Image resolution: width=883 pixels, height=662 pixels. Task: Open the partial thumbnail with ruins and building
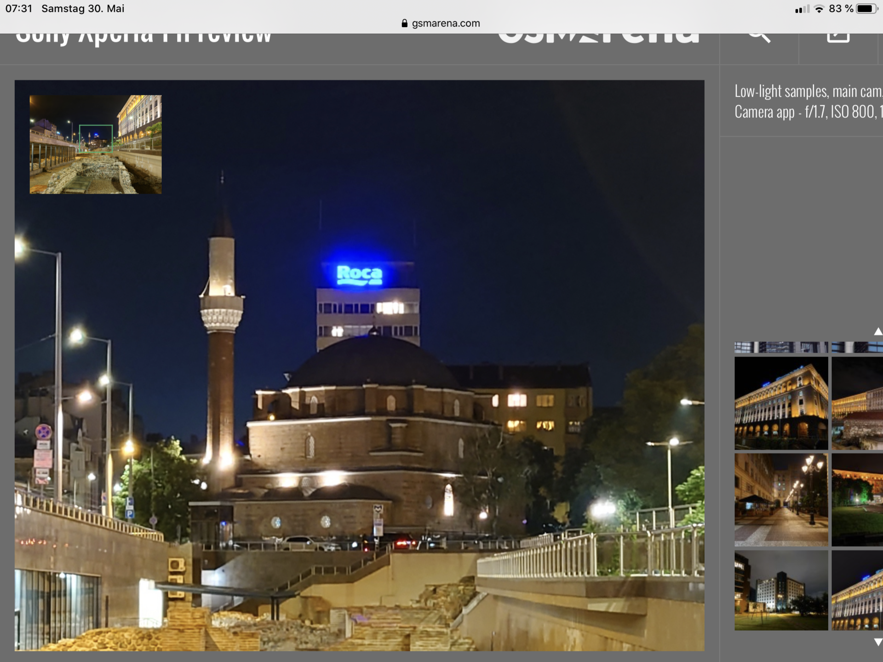857,403
